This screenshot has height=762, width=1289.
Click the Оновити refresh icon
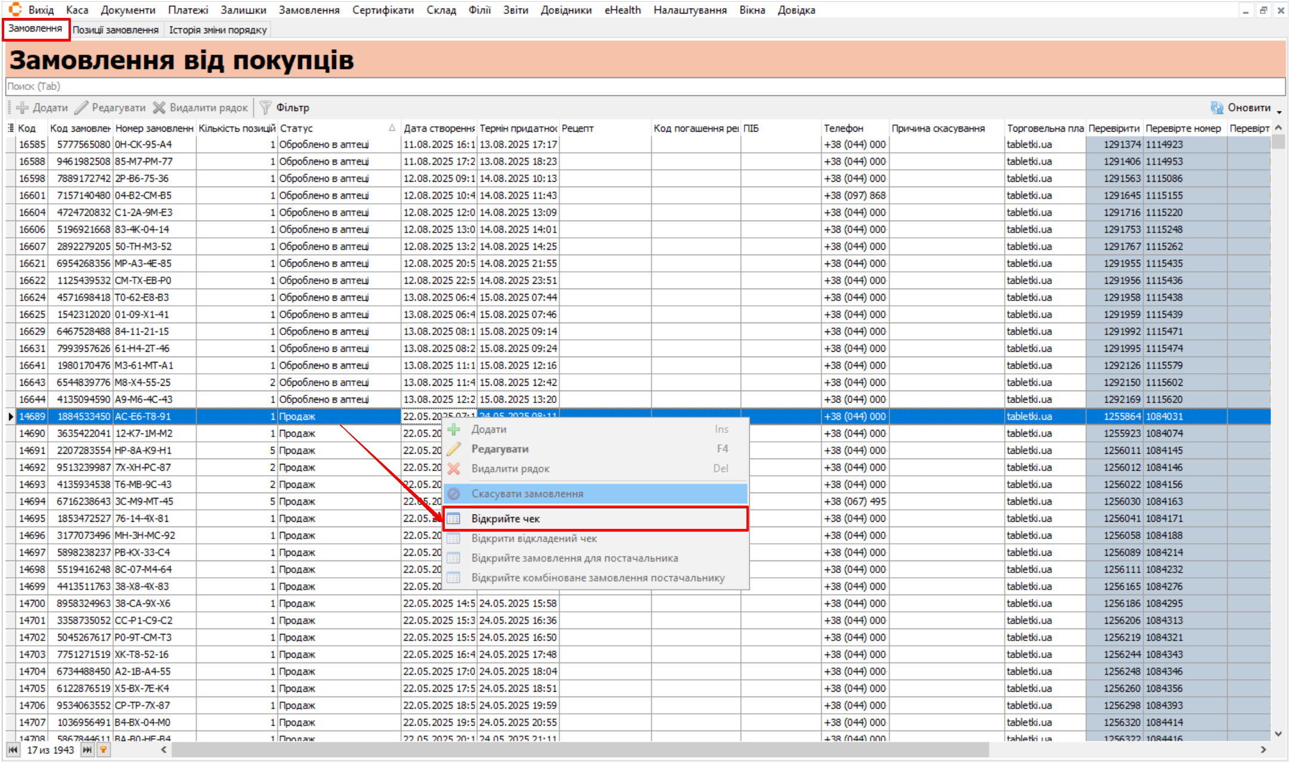pos(1216,108)
